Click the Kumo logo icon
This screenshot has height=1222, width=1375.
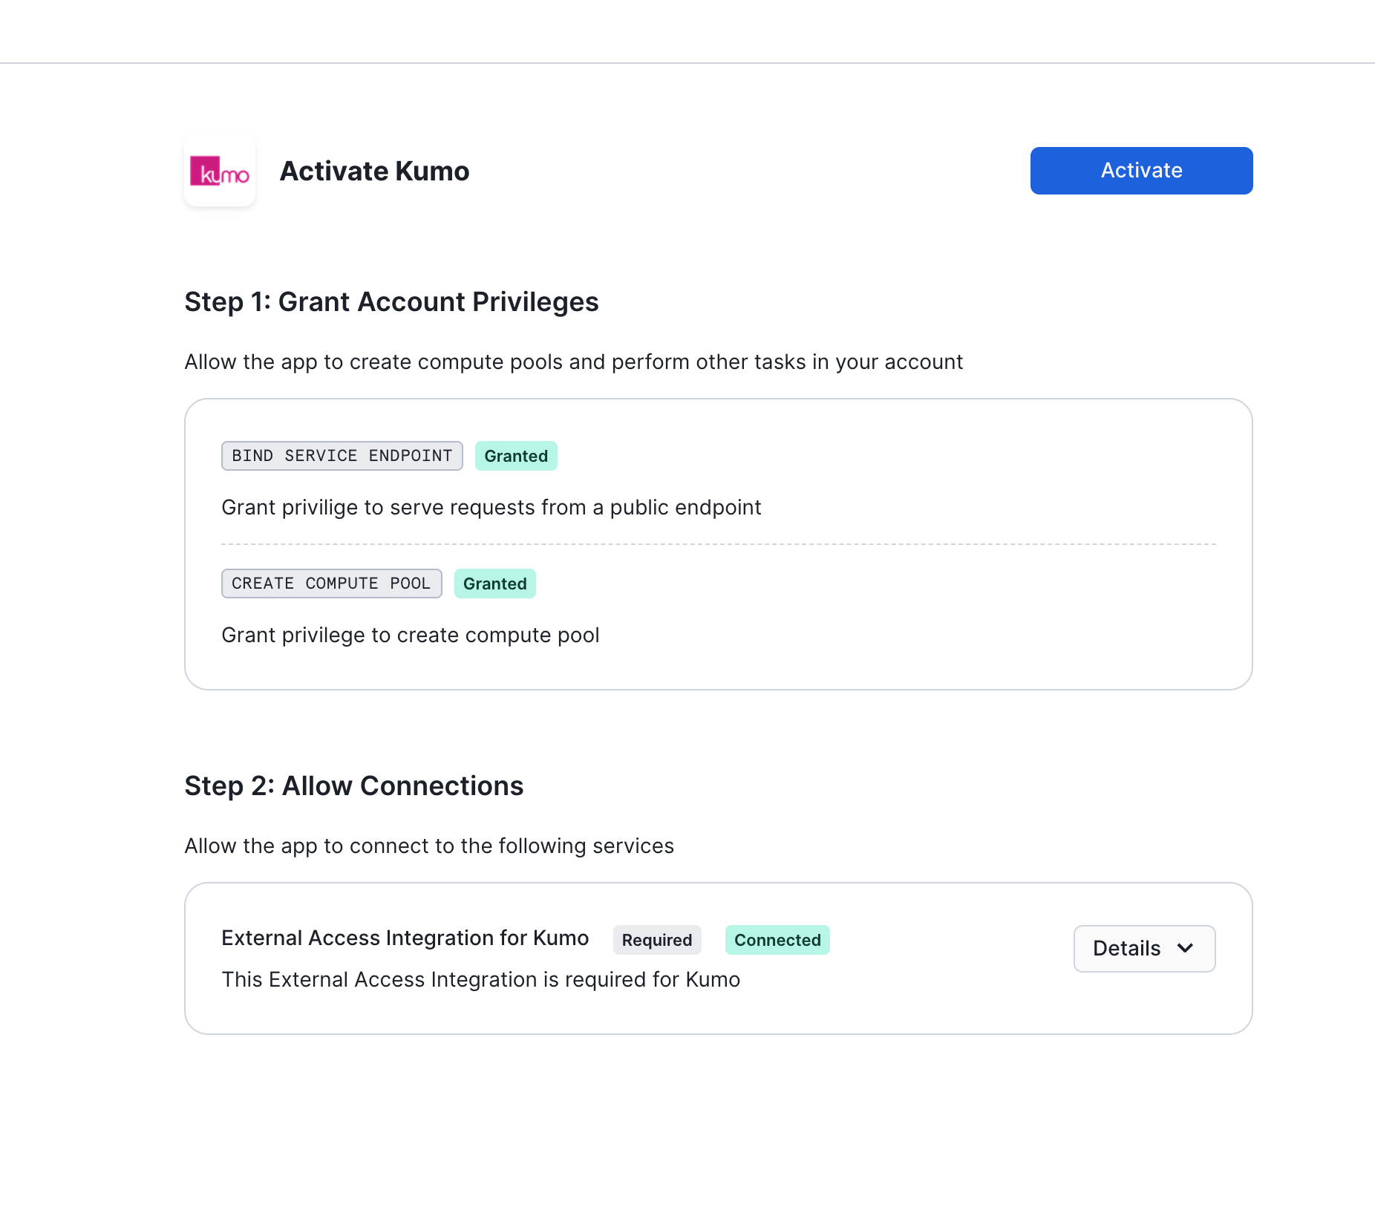[220, 171]
